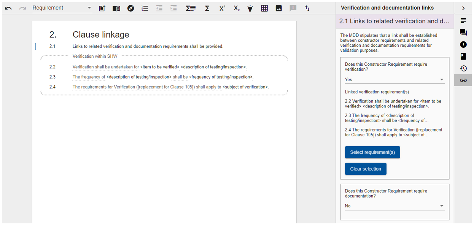Screen dimensions: 474x226
Task: Open the Requirement paragraph style dropdown
Action: coord(62,8)
